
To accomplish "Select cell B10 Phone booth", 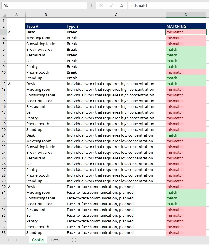I will click(x=46, y=72).
